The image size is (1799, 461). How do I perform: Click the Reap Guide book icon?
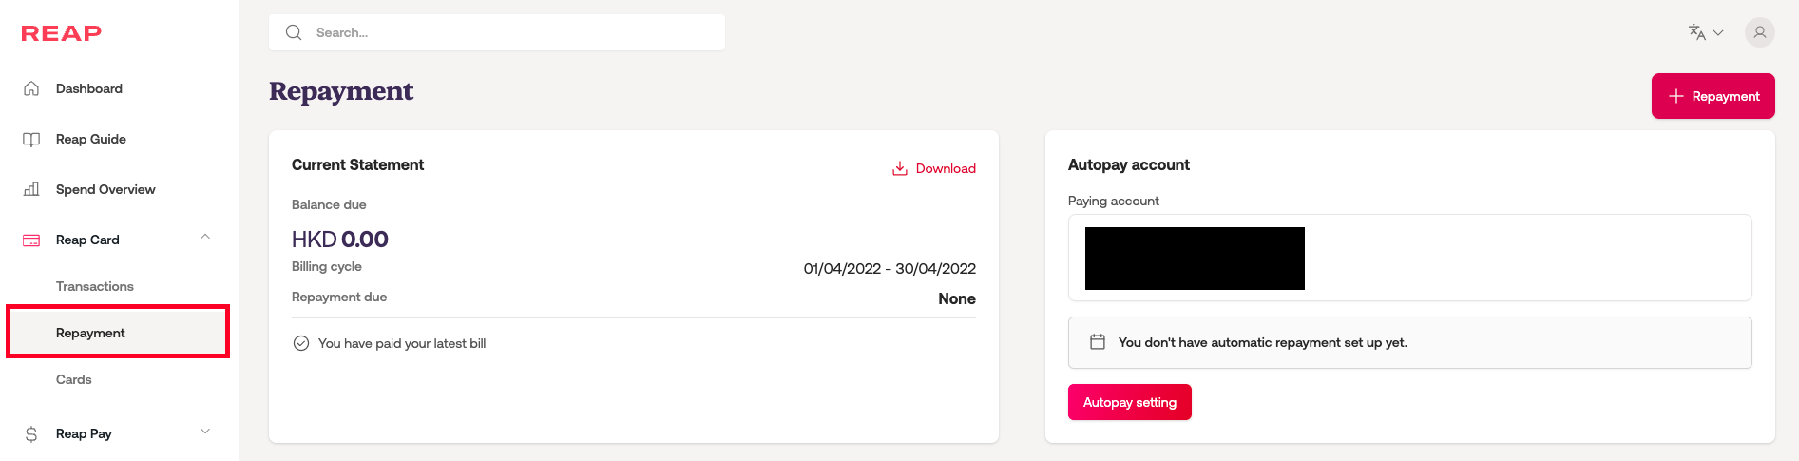(x=31, y=139)
